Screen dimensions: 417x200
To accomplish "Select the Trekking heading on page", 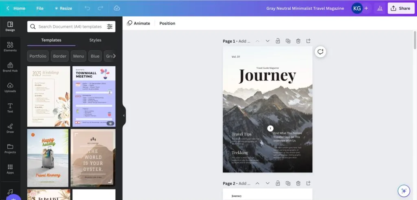I will (239, 153).
